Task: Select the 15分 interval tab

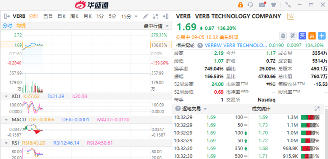Action: tap(126, 16)
